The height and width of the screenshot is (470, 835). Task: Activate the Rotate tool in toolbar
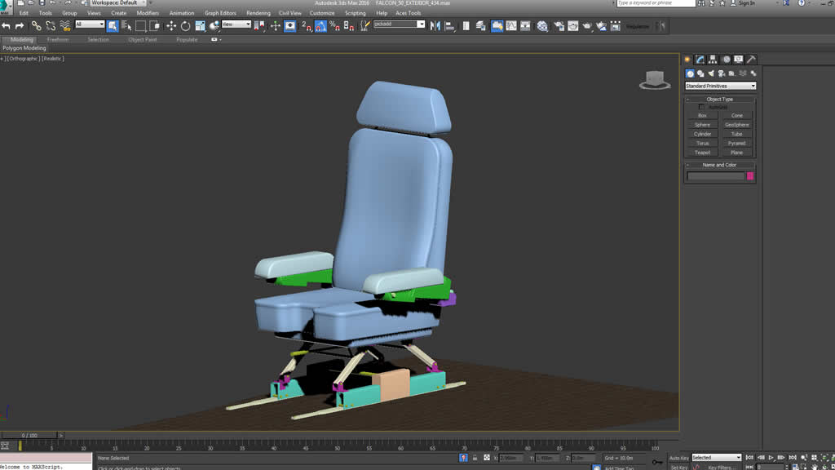[x=185, y=26]
